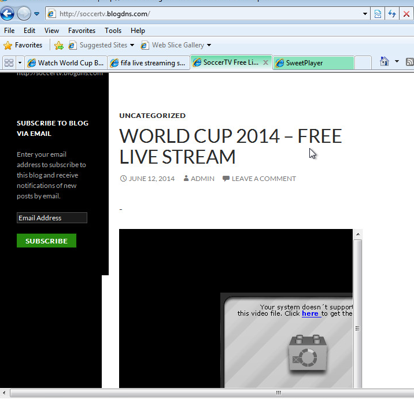Click the Home page icon

[x=384, y=62]
